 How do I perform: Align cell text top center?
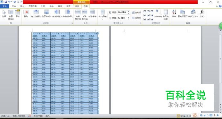(x=148, y=11)
